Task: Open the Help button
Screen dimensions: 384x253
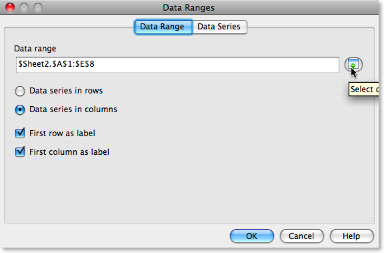Action: (x=352, y=236)
